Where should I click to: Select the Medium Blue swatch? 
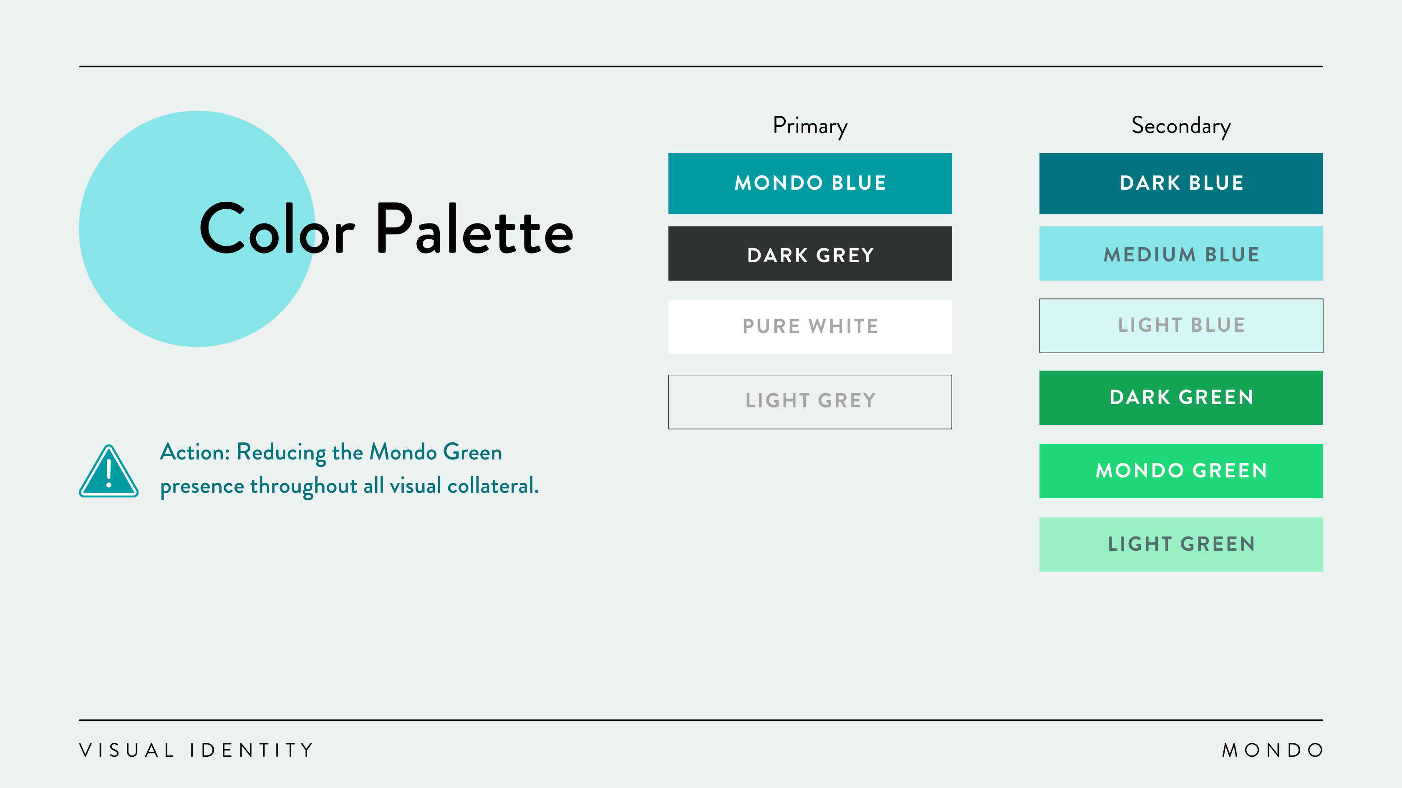click(1181, 254)
